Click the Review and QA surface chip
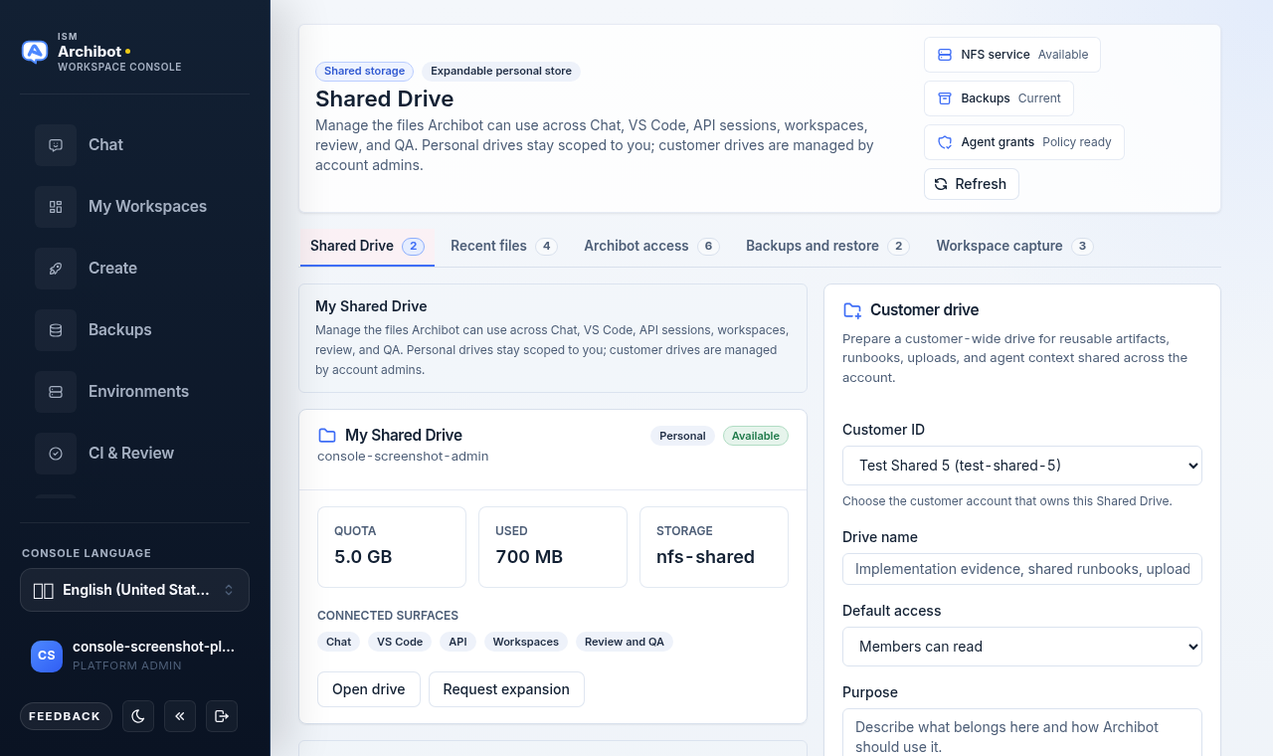The width and height of the screenshot is (1273, 756). [625, 642]
